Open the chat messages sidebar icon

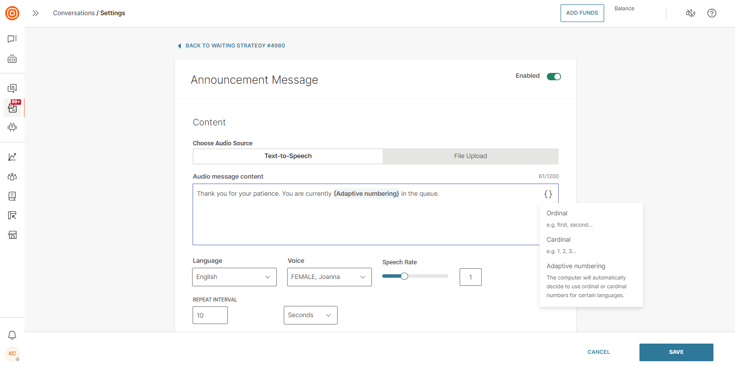[x=12, y=39]
